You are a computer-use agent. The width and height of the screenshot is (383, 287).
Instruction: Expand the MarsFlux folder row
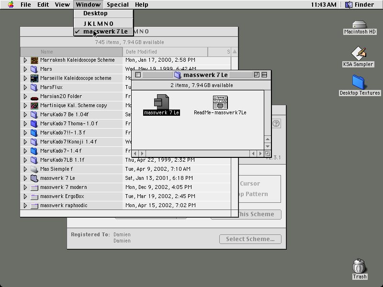click(25, 88)
